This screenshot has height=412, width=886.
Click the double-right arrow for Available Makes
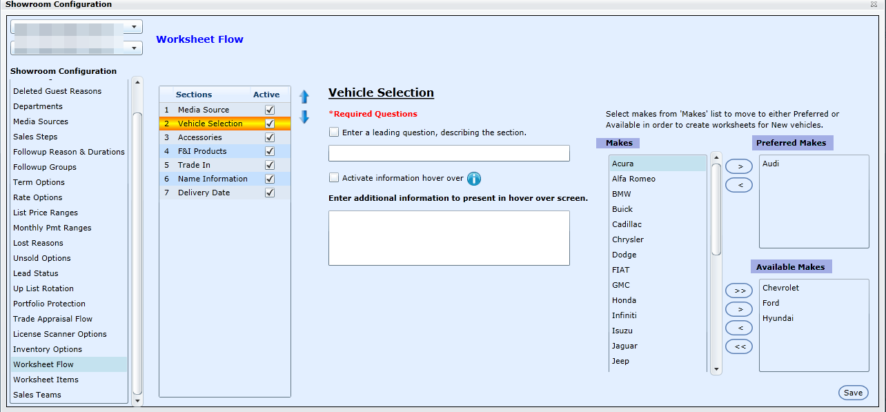739,291
